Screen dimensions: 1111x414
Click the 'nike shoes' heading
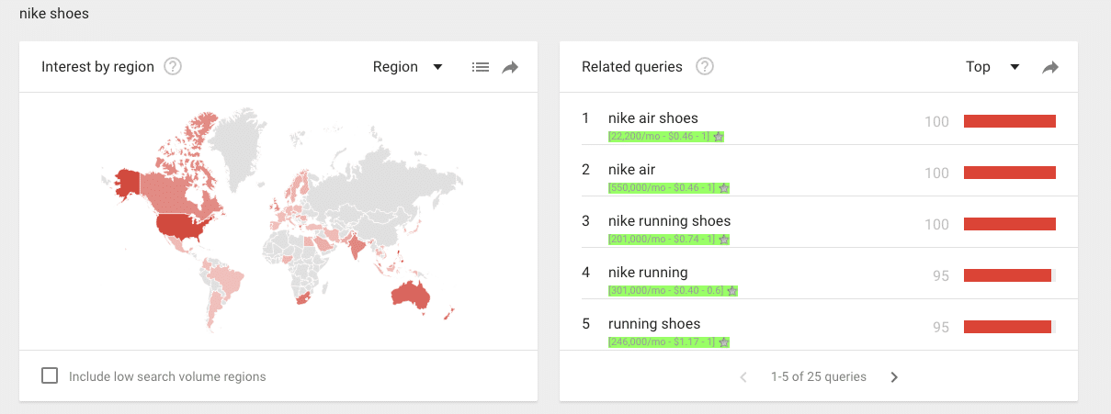click(54, 15)
